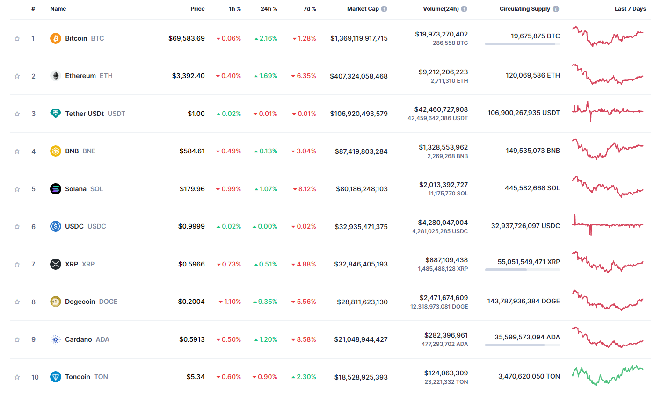Click Solana's 24h volume $2,013,392,727

click(444, 185)
